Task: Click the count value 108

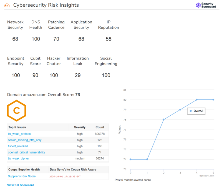Action: click(100, 146)
